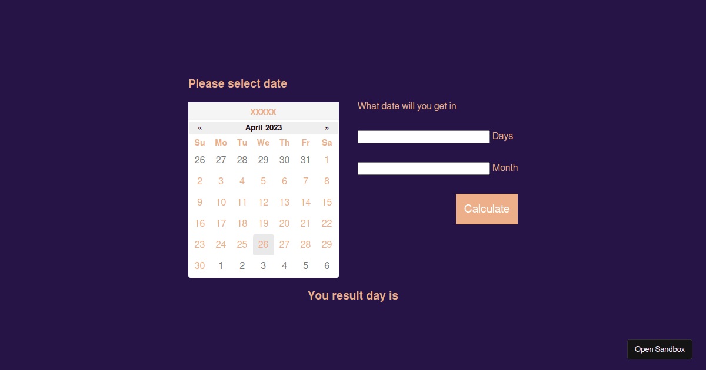The width and height of the screenshot is (706, 370).
Task: Select April 30 on the calendar
Action: (x=199, y=265)
